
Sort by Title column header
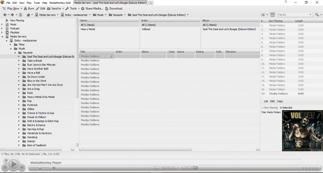click(x=97, y=52)
